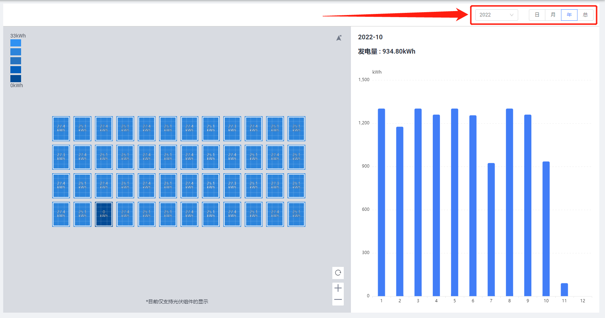This screenshot has width=605, height=318.
Task: Switch to the 月 (month) view
Action: click(x=553, y=15)
